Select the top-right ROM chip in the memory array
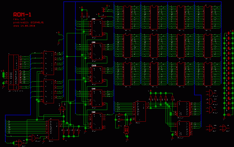This screenshot has height=147, width=234. click(x=208, y=17)
